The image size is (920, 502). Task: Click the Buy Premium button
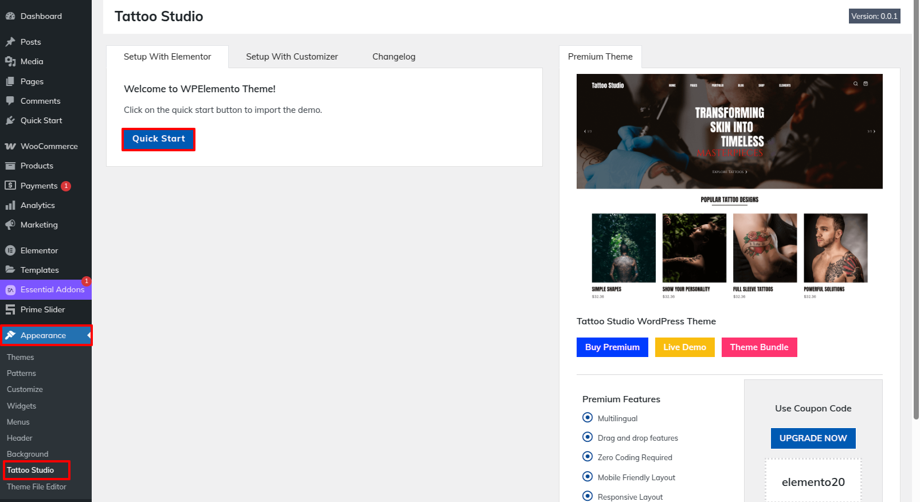612,347
